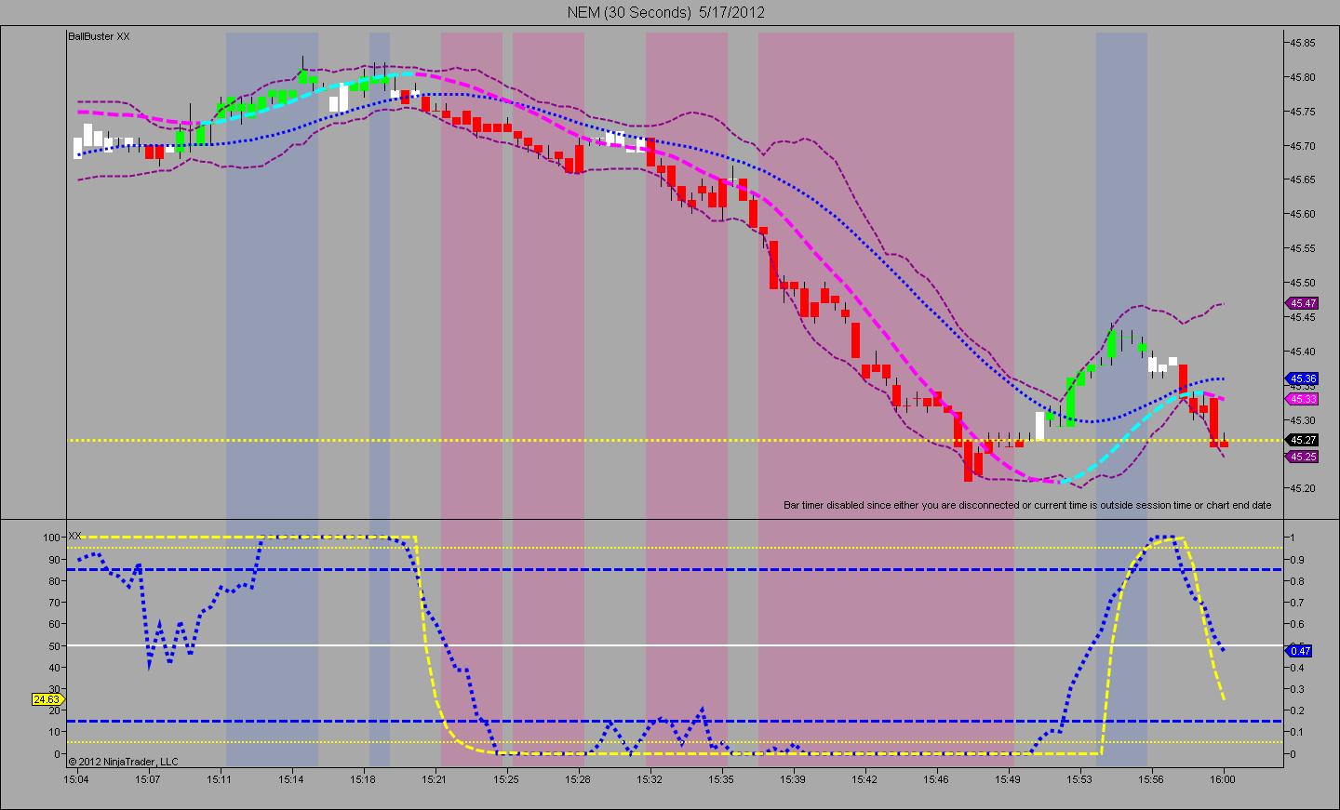Click the 50 level on oscillator left axis
The width and height of the screenshot is (1340, 810).
tap(55, 645)
